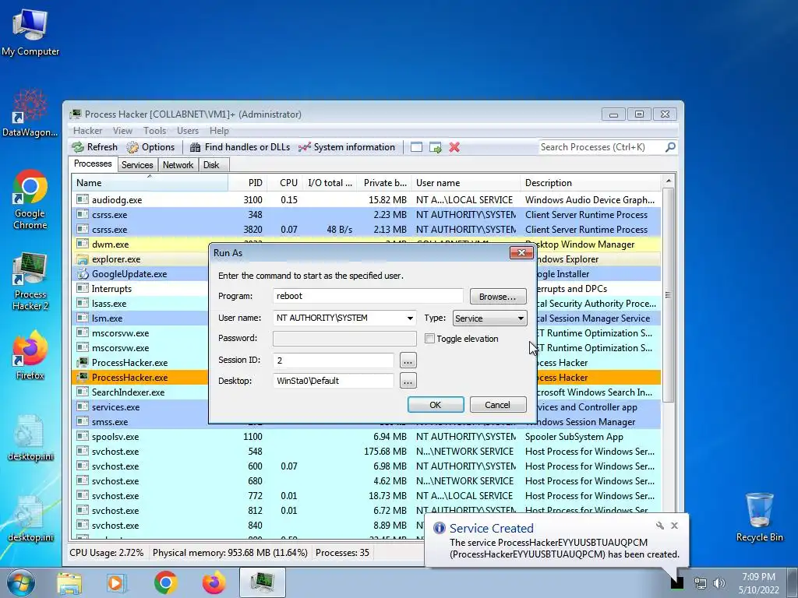Select the dwm.exe process icon
The image size is (798, 598).
pos(83,244)
